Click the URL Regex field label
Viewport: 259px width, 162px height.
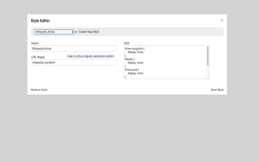point(38,57)
